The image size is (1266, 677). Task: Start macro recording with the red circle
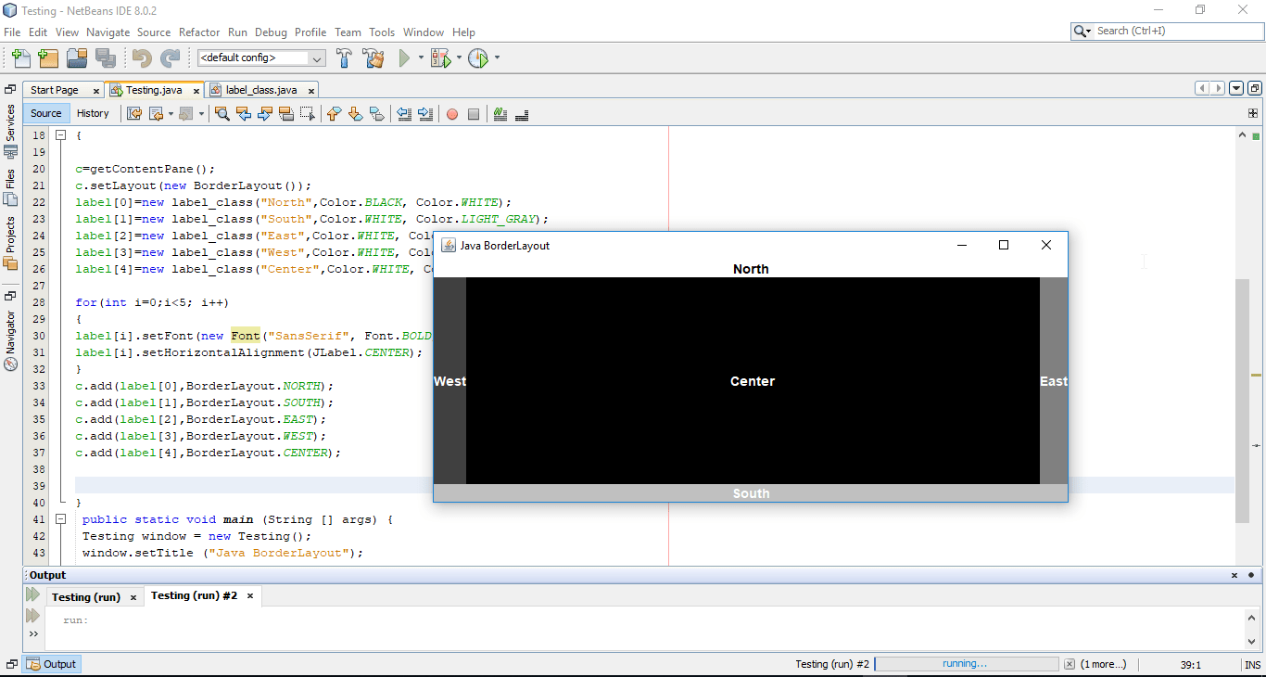coord(451,114)
